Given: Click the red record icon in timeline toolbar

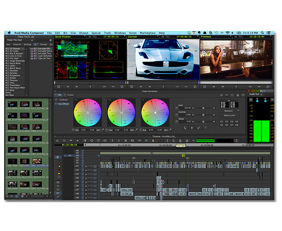Looking at the screenshot, I should tap(159, 141).
